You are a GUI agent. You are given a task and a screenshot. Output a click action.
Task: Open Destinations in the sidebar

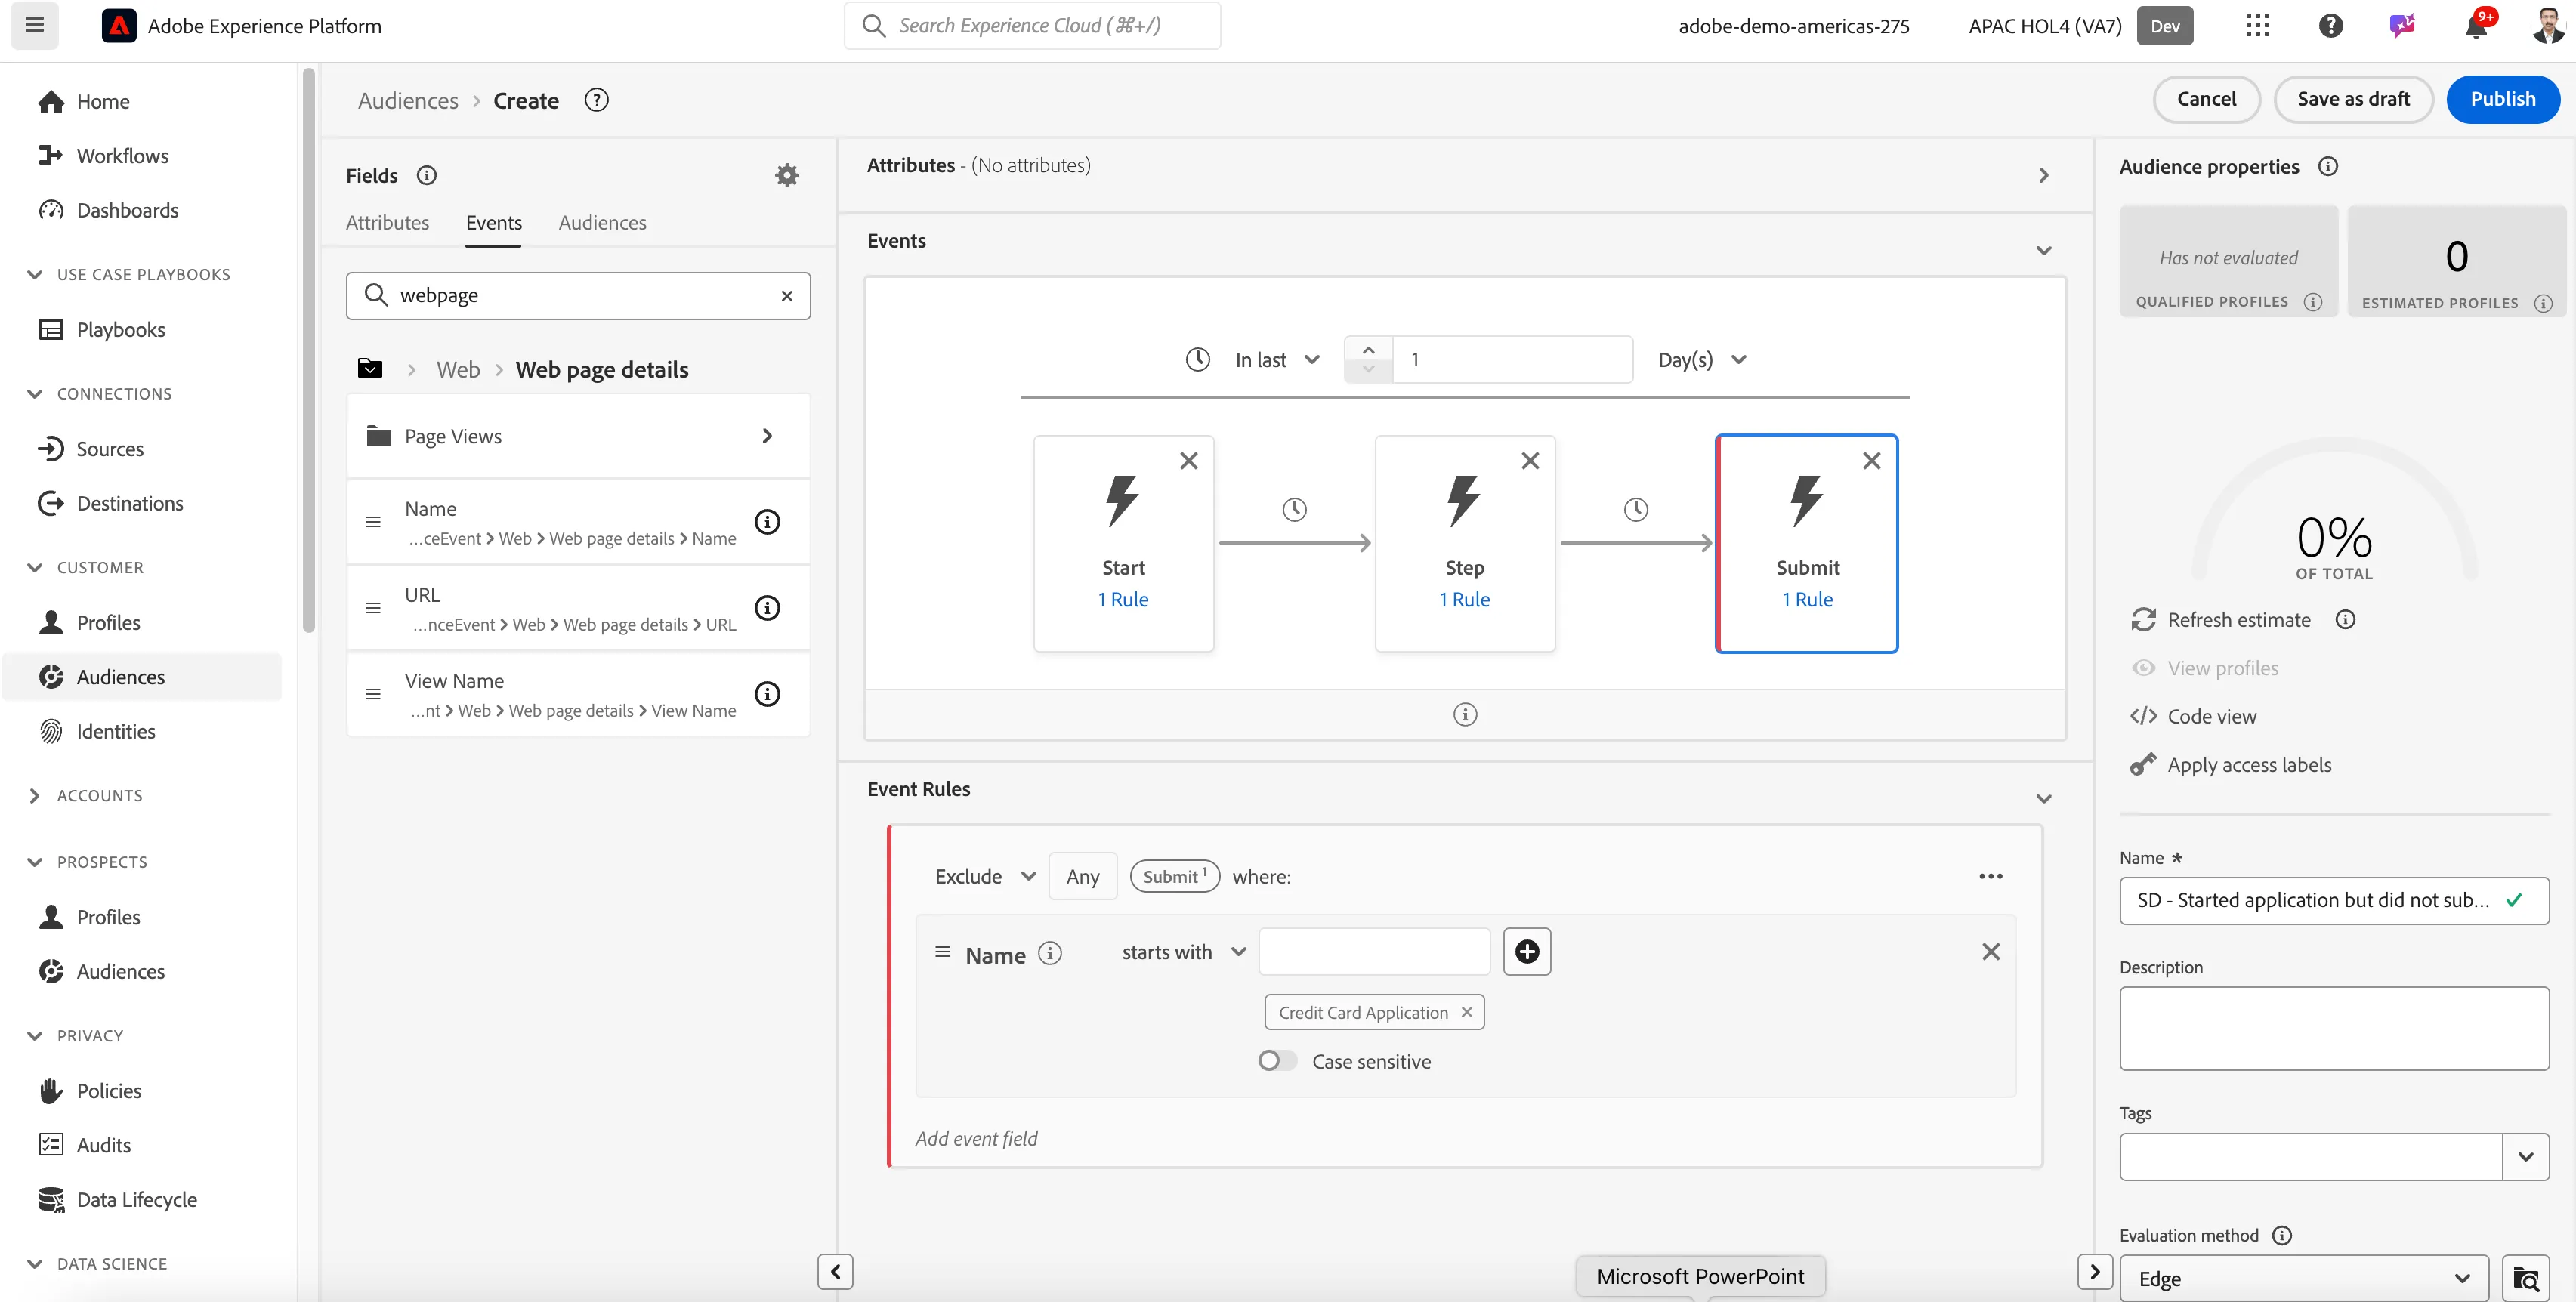[130, 504]
